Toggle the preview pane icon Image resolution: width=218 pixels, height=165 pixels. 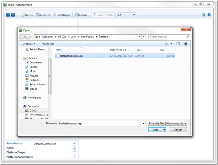pyautogui.click(x=178, y=44)
